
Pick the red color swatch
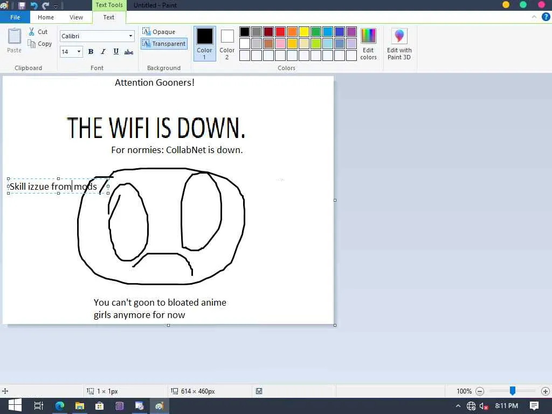280,32
